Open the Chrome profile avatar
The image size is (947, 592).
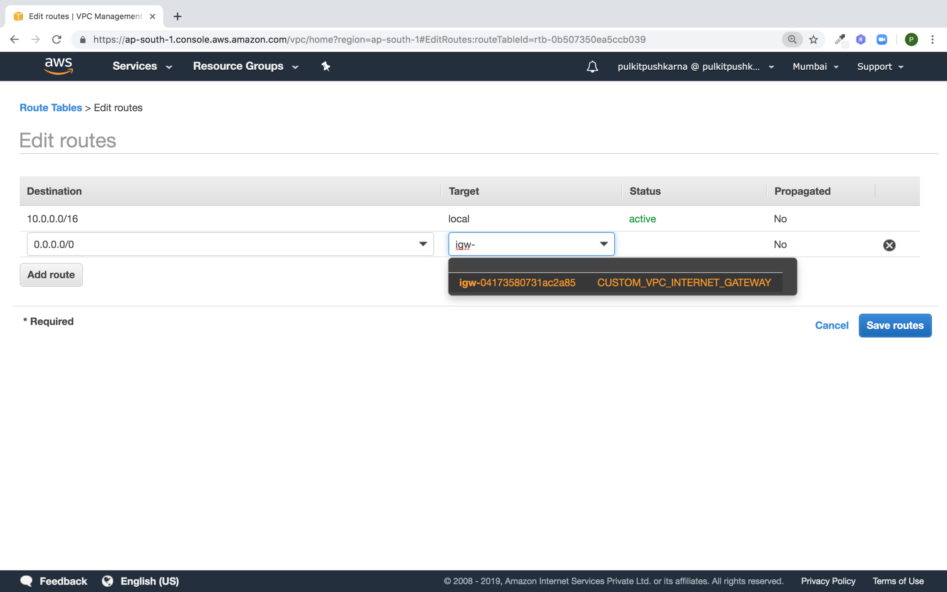[x=911, y=39]
